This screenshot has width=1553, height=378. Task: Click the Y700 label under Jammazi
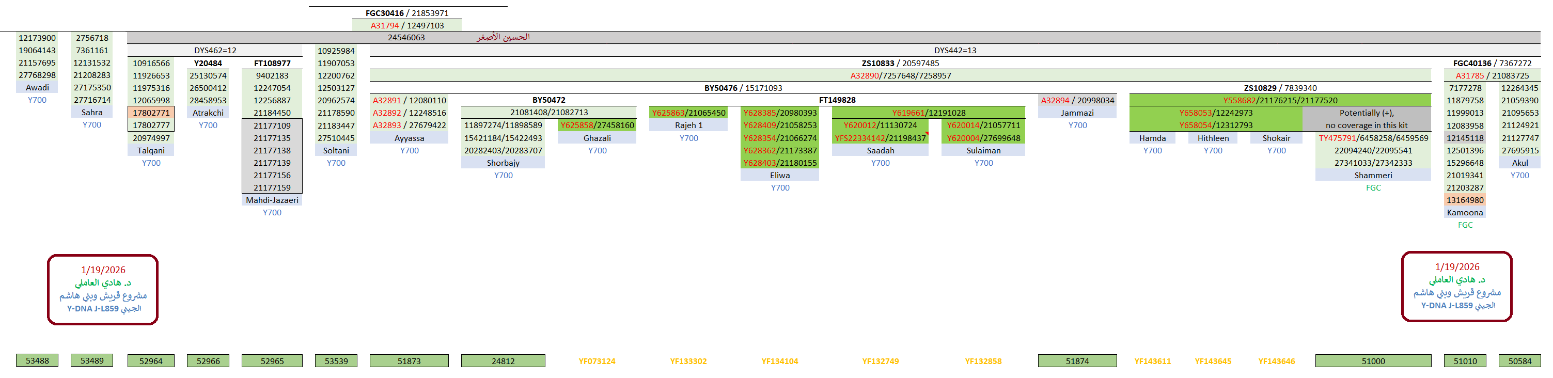(1077, 125)
